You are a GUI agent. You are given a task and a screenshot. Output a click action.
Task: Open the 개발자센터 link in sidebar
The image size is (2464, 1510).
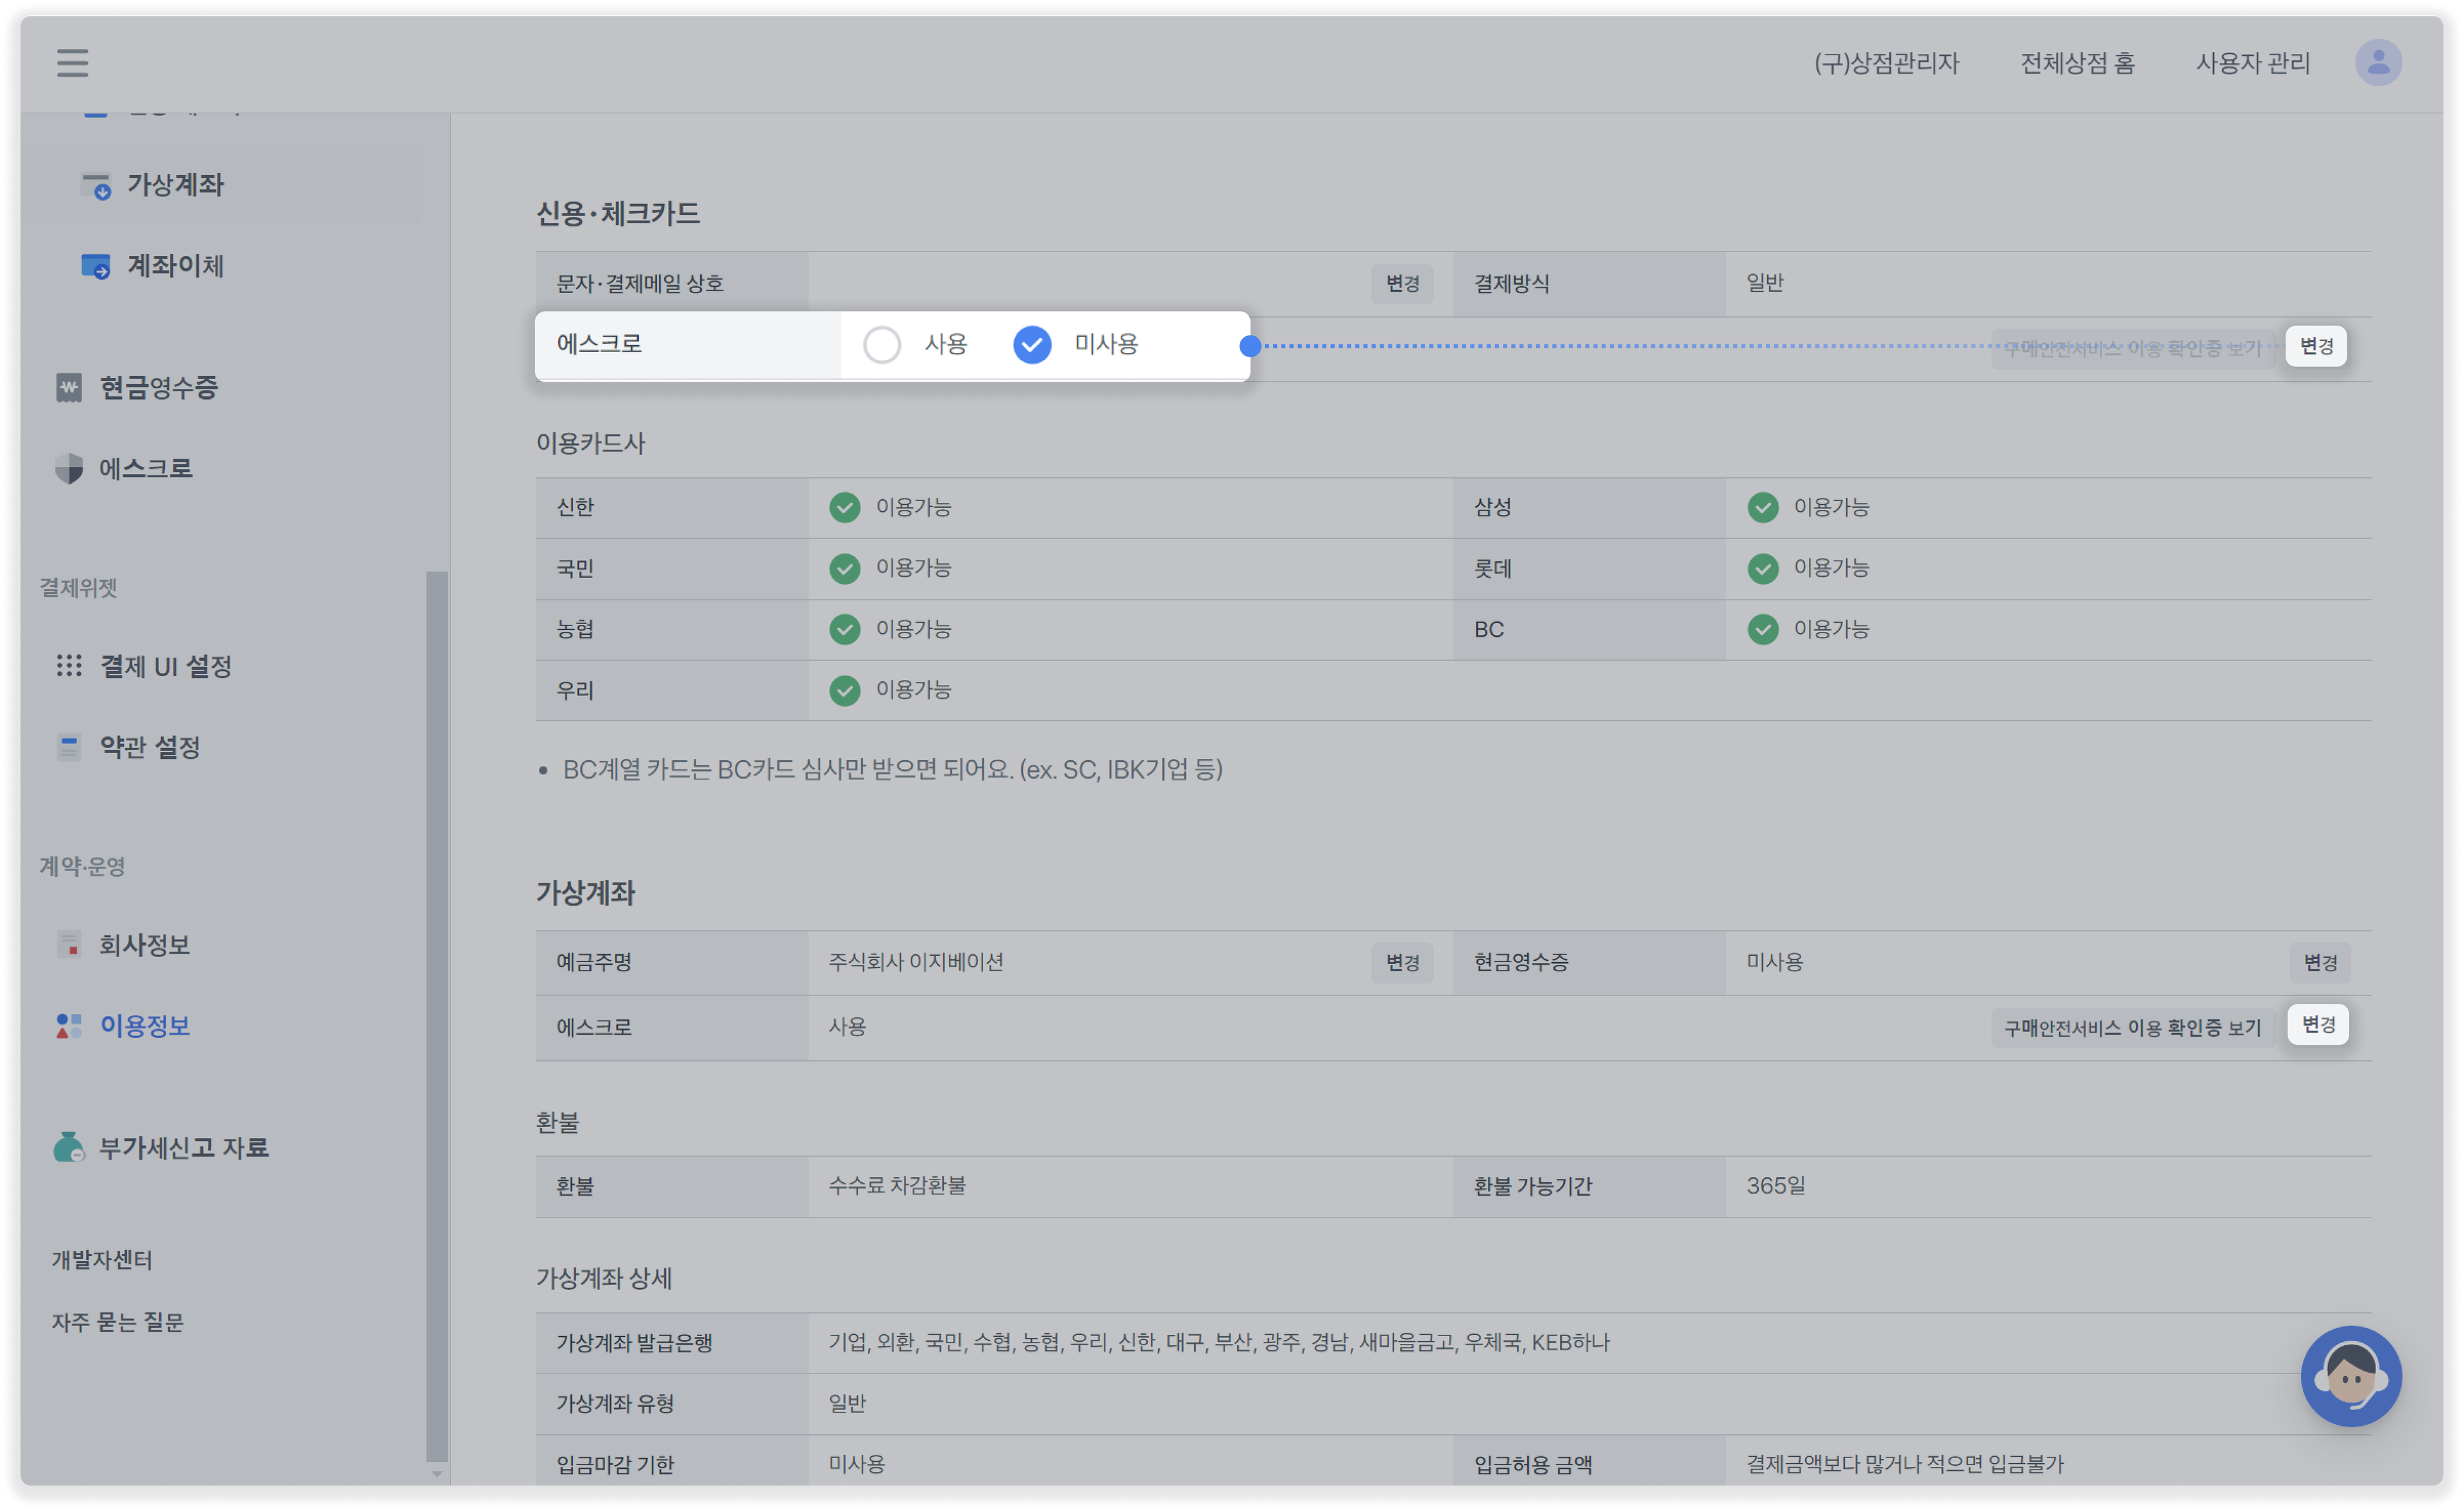click(102, 1260)
